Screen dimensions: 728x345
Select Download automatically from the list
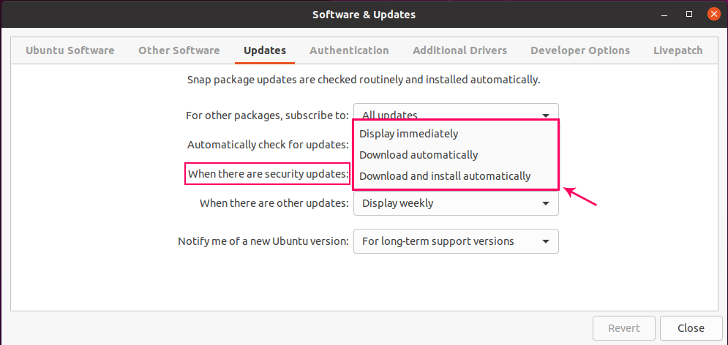click(x=419, y=155)
